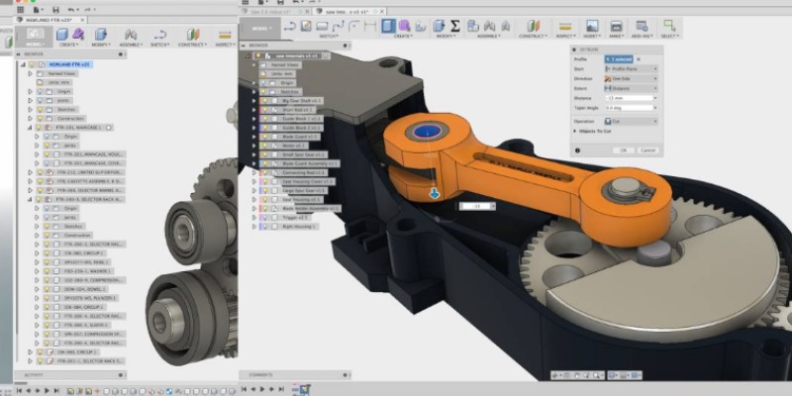Viewport: 792px width, 396px height.
Task: Open the Start 'Profile Plane' dropdown
Action: [631, 68]
